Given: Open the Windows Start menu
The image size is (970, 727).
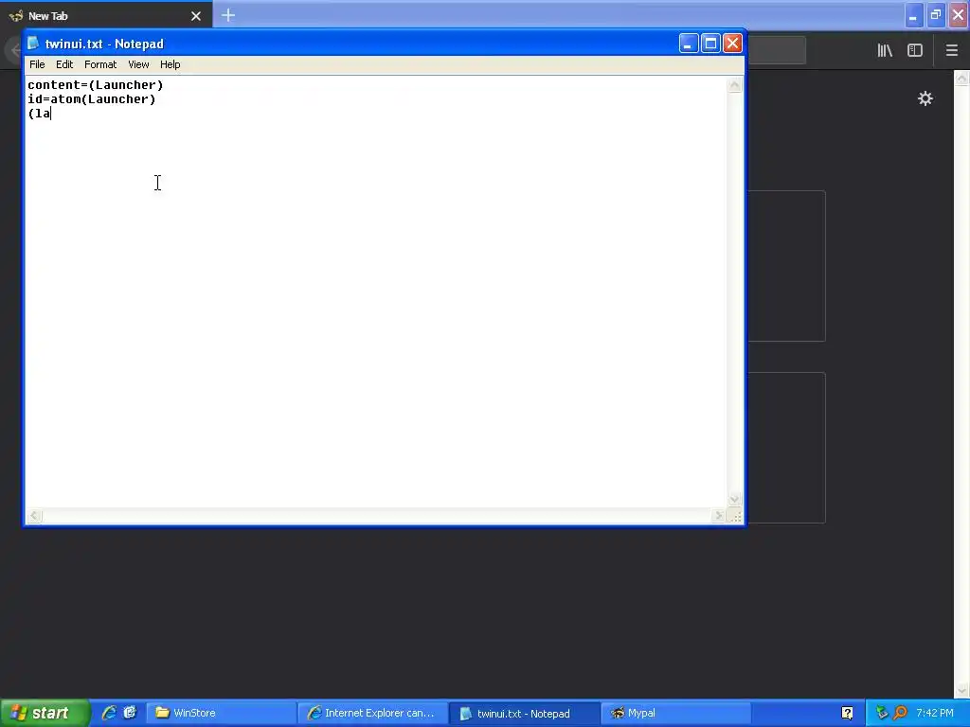Looking at the screenshot, I should pos(45,713).
